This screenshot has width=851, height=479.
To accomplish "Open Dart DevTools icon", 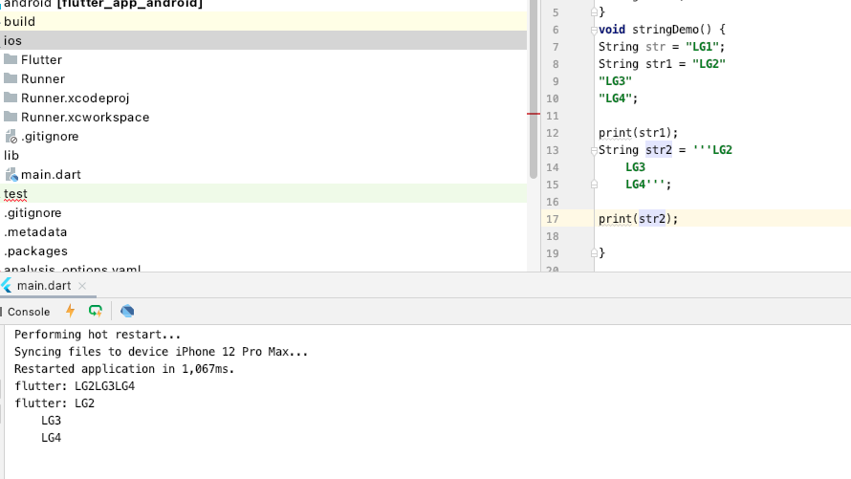I will (127, 311).
